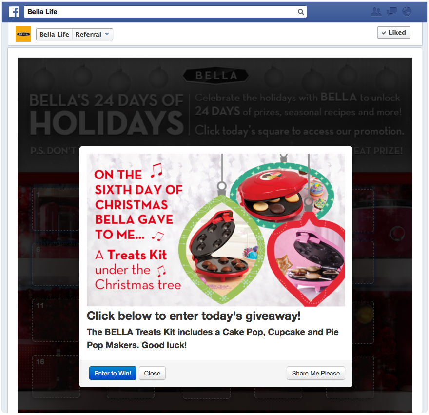Viewport: 429px width, 415px height.
Task: Click the Enter to Win! button
Action: (113, 373)
